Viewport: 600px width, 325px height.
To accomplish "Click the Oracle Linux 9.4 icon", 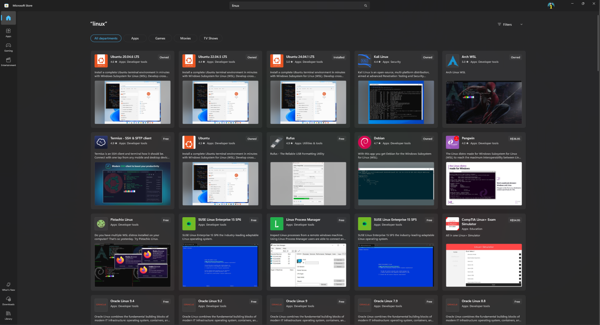I will coord(101,305).
